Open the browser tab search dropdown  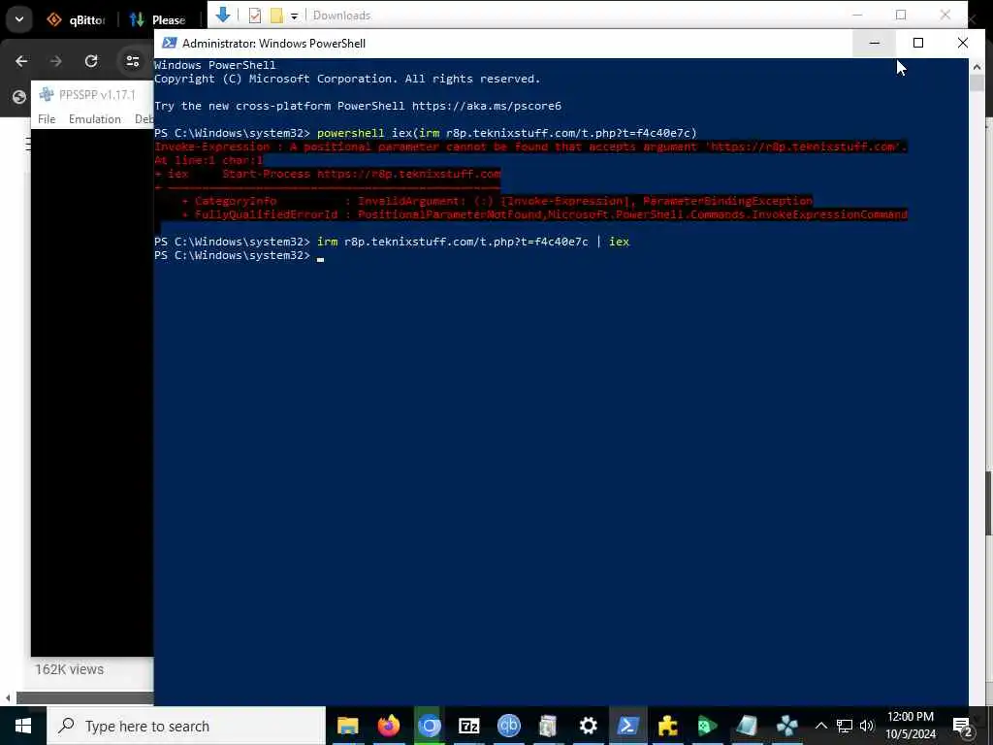coord(19,19)
